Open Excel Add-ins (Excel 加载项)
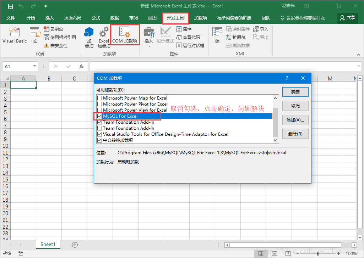364x258 pixels. click(x=104, y=38)
